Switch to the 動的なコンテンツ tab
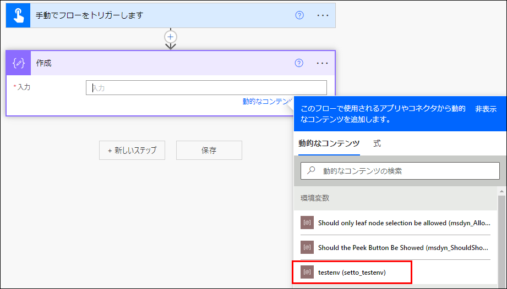Screen dimensions: 507x289 (x=329, y=143)
